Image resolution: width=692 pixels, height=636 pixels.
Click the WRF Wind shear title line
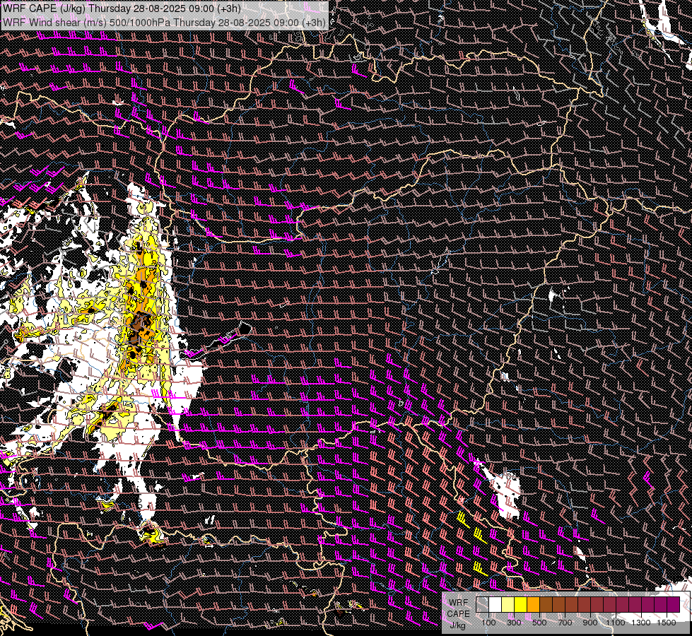164,23
